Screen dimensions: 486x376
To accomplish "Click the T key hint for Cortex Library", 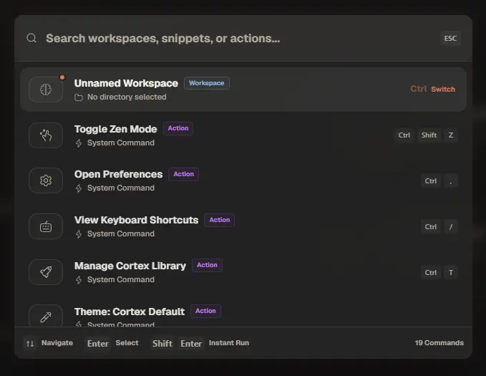I will click(x=451, y=272).
